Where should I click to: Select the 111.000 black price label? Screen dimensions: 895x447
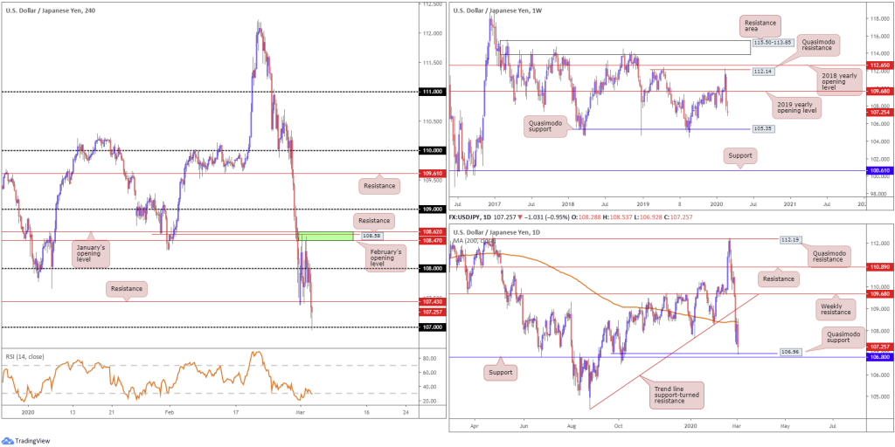click(x=432, y=91)
